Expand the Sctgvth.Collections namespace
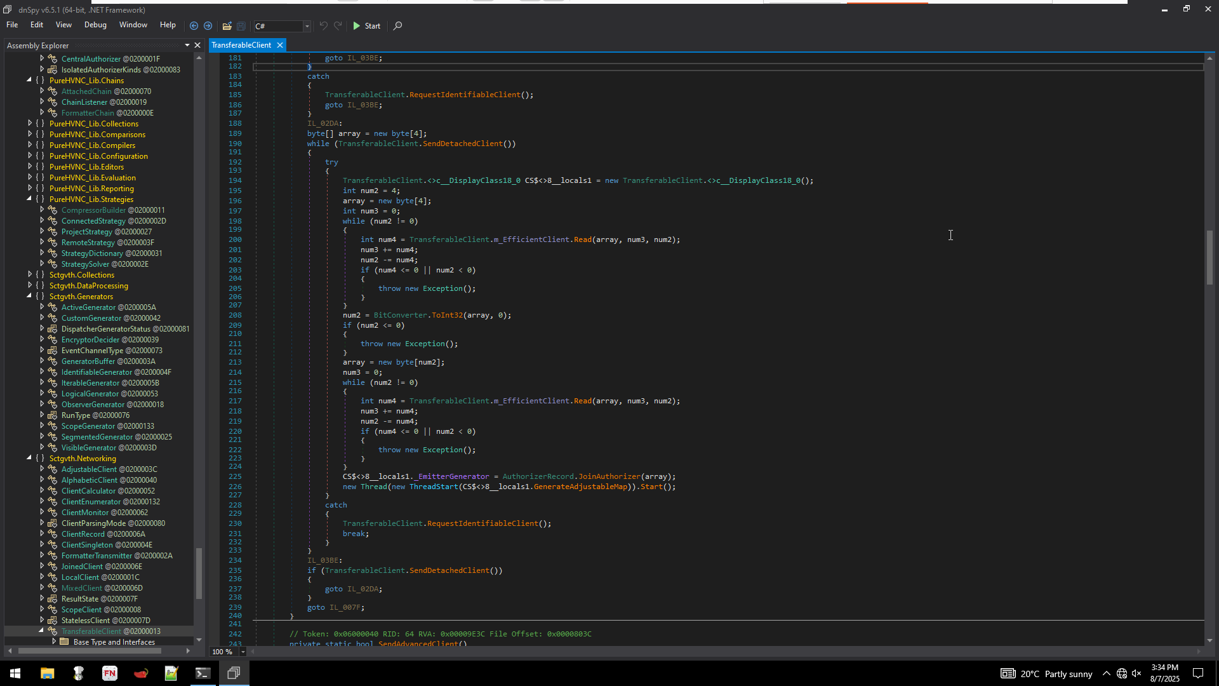 (x=31, y=274)
